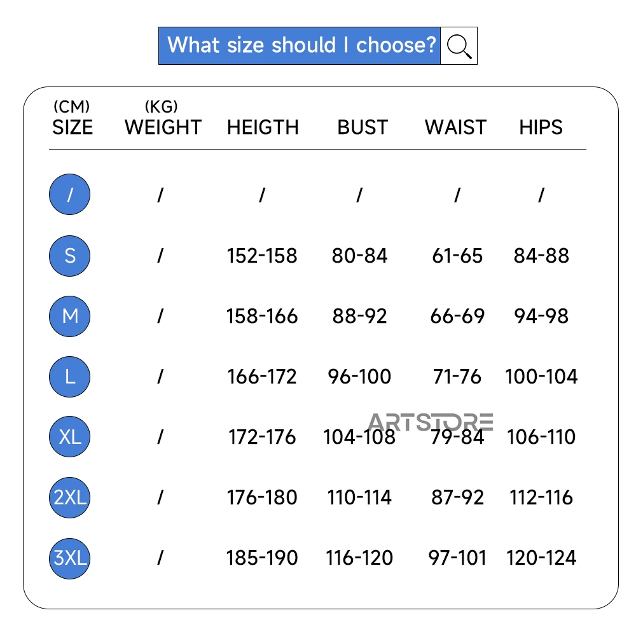Click the SIZE column header

73,127
